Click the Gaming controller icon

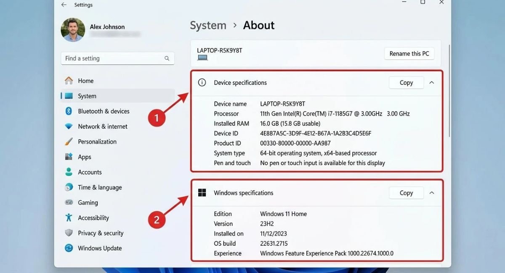(x=69, y=202)
